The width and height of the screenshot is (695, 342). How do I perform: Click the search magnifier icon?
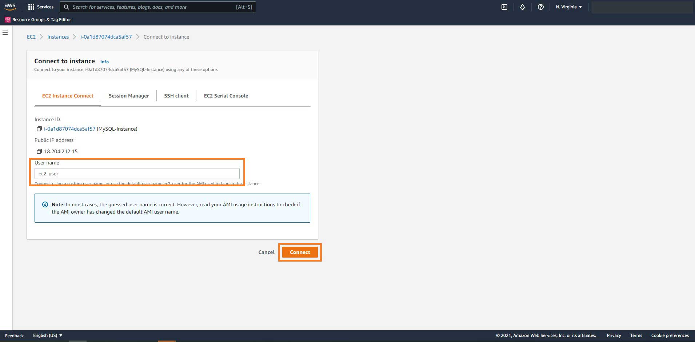pyautogui.click(x=67, y=7)
